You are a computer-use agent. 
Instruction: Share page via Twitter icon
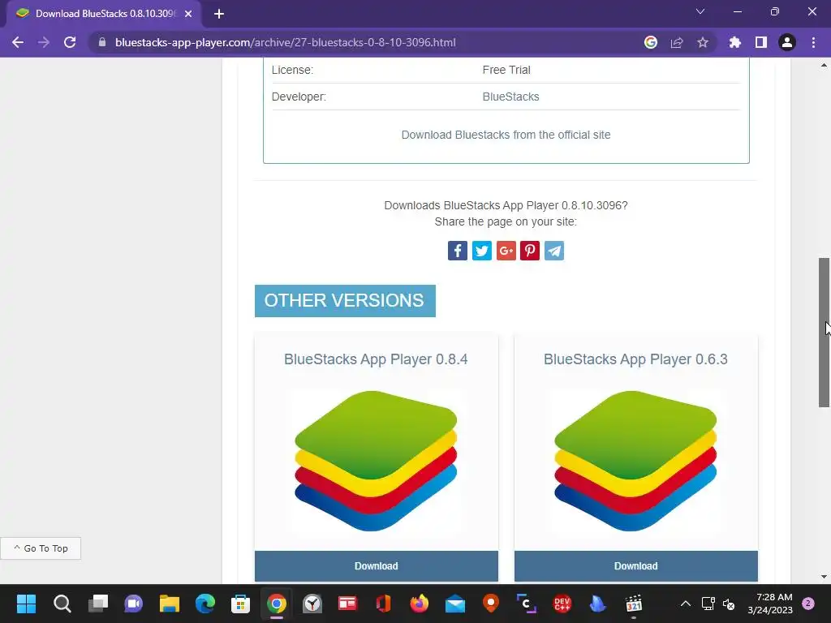482,251
